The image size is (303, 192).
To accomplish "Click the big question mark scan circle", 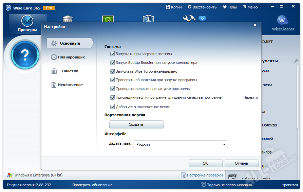I will click(x=24, y=54).
